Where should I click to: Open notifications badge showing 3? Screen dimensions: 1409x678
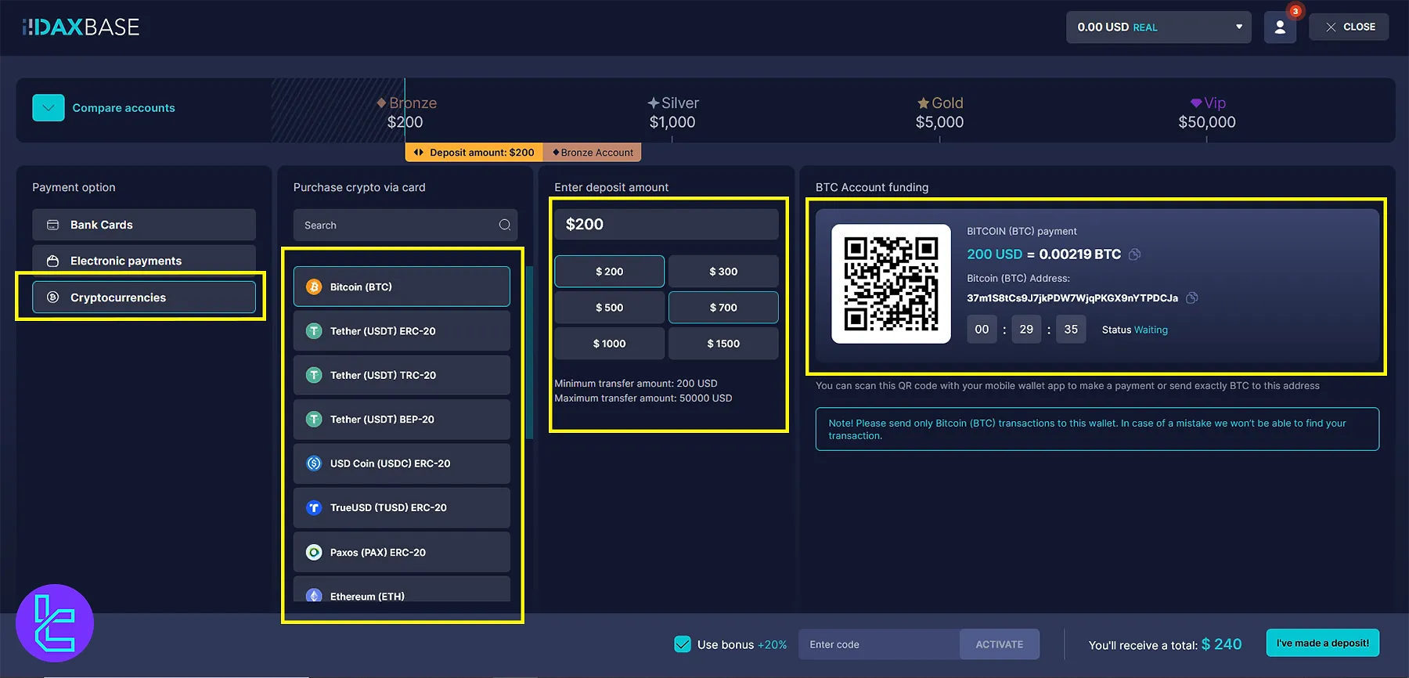click(1295, 11)
